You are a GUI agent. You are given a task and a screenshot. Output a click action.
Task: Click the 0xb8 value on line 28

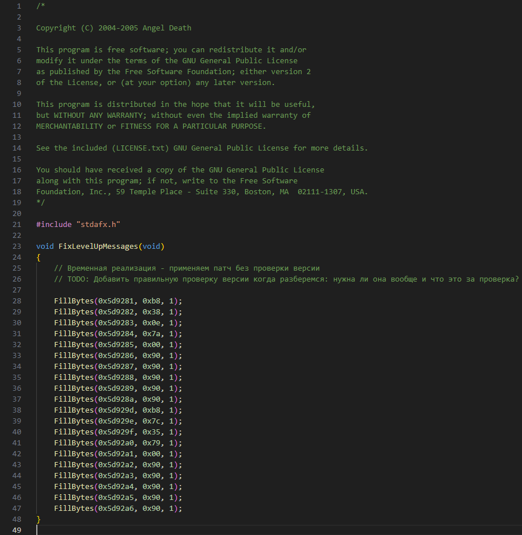(x=151, y=301)
